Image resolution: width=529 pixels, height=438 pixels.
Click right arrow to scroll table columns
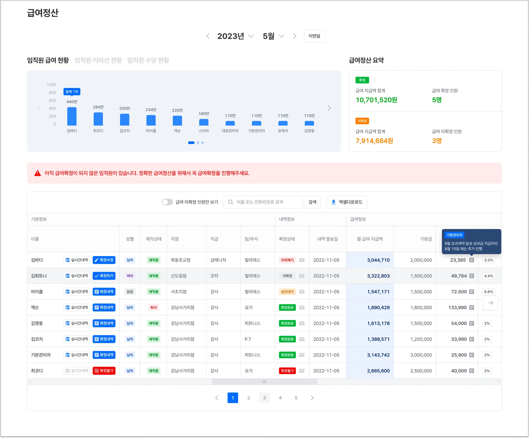[491, 303]
